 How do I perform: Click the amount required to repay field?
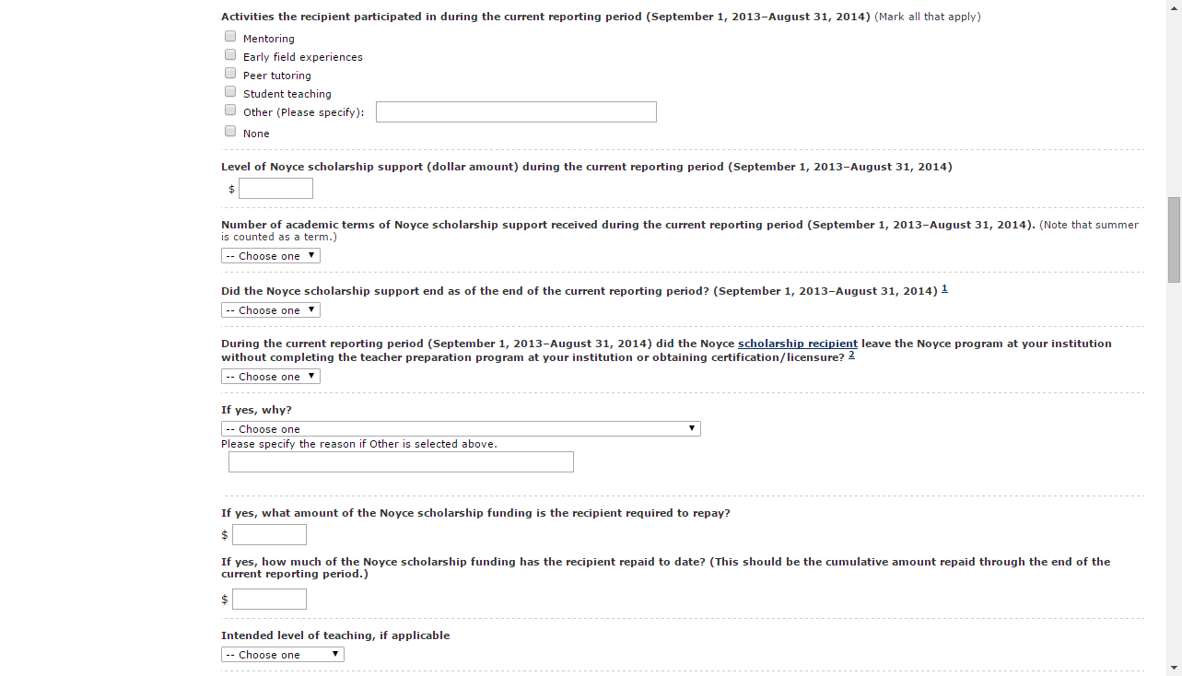(269, 535)
